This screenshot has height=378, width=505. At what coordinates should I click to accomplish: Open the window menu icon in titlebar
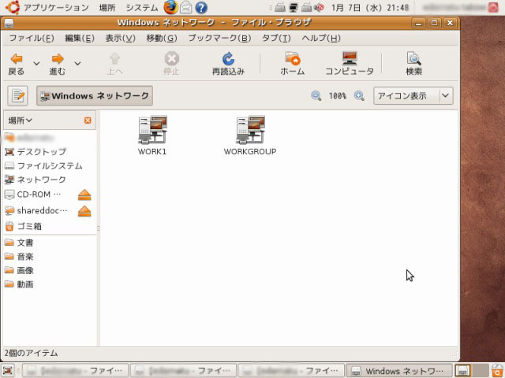pyautogui.click(x=9, y=23)
